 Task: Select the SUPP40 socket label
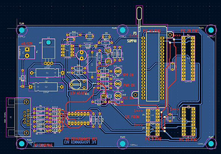pyautogui.click(x=132, y=41)
